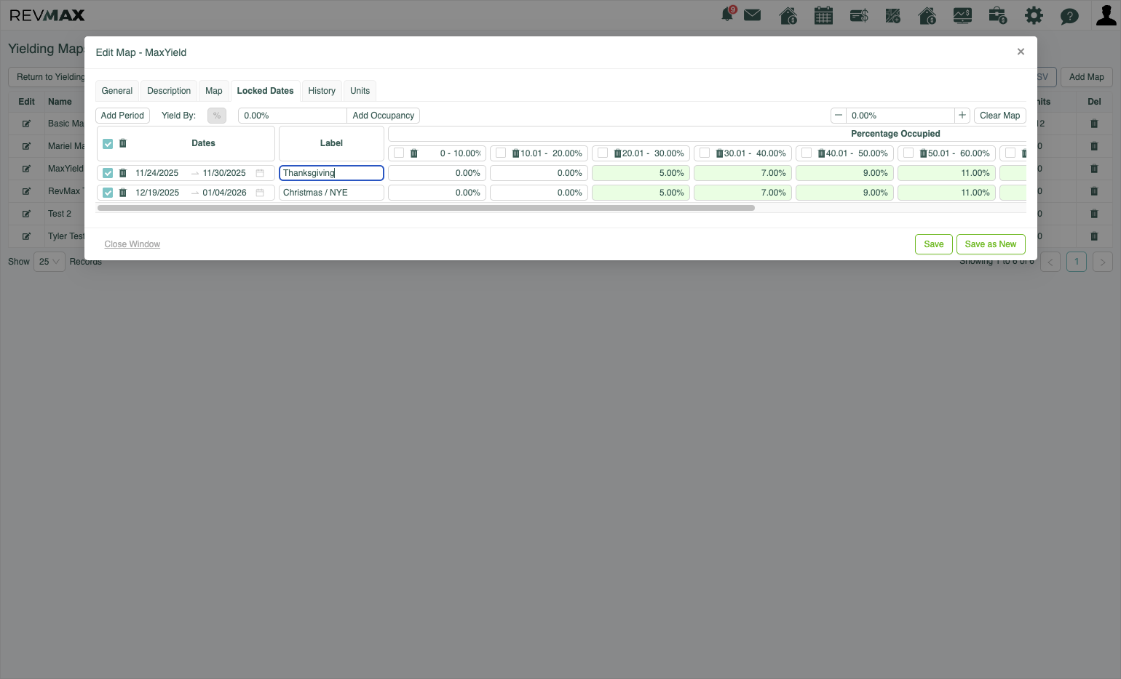
Task: Delete the 0 - 10.00% occupancy column
Action: click(414, 153)
